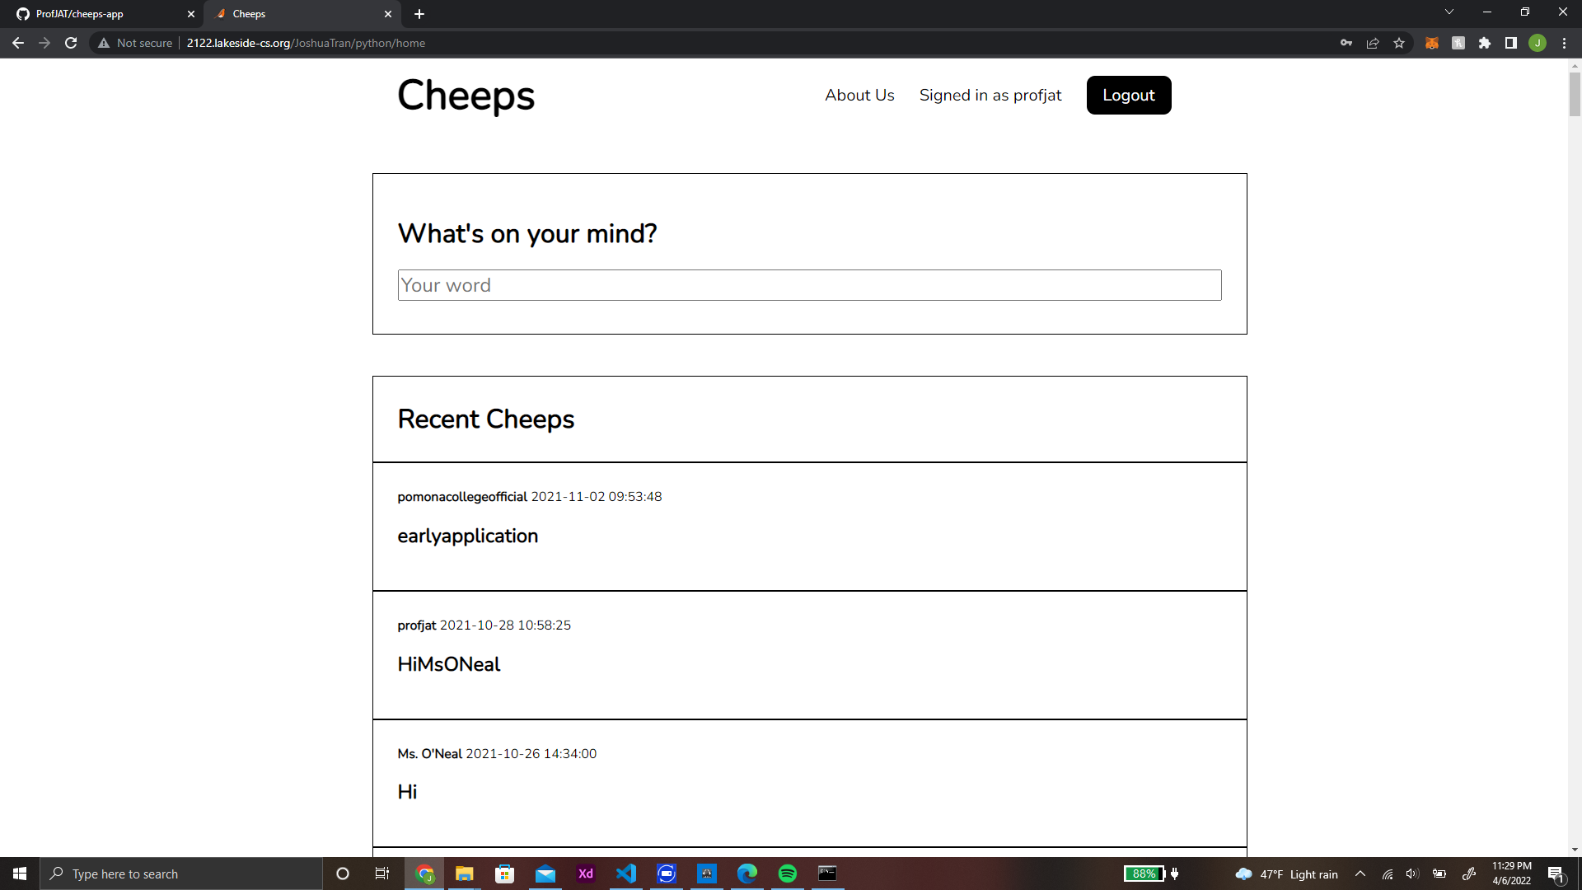Click the Cheeps site title

(x=466, y=95)
